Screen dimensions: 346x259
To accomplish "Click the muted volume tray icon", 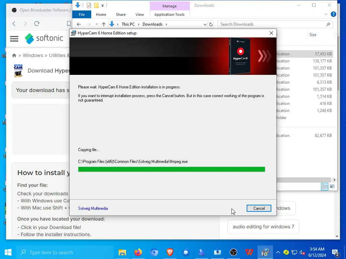I will [302, 252].
